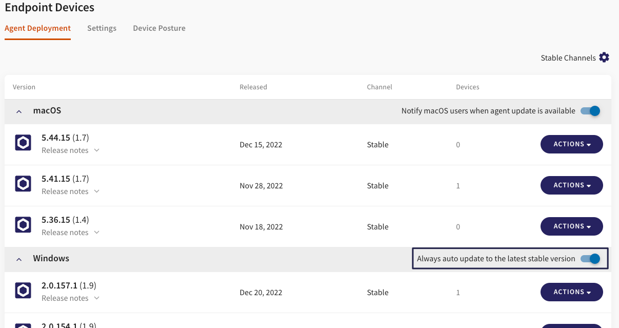
Task: Open Actions dropdown for macOS 5.36.15
Action: [x=571, y=226]
